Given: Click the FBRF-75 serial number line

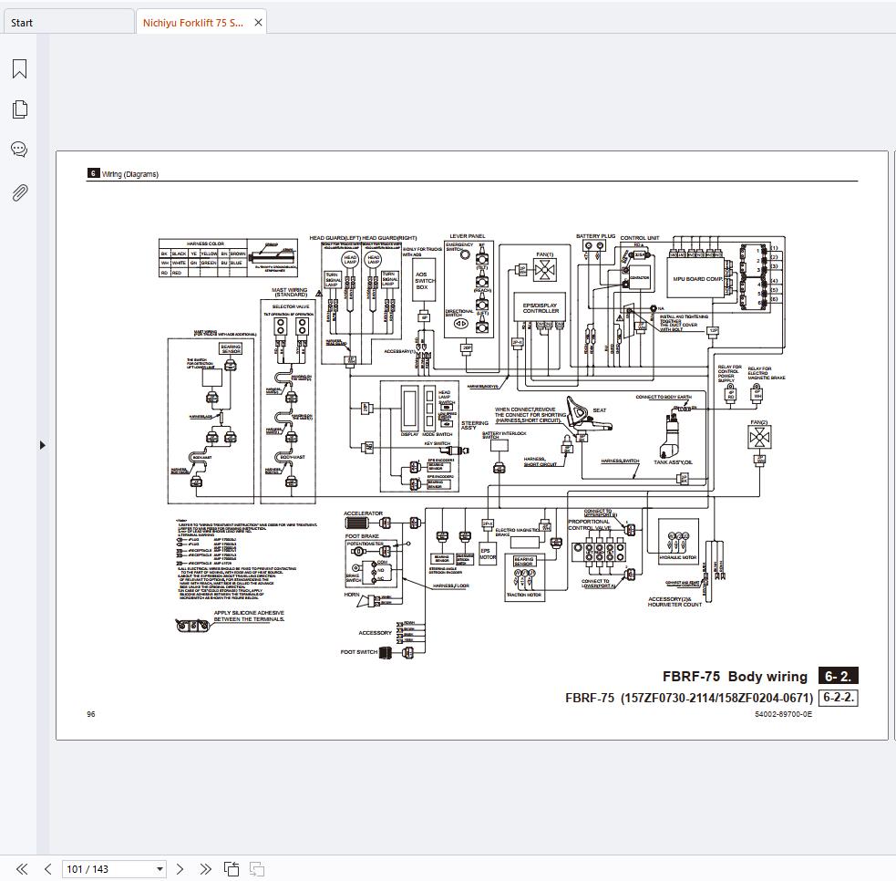Looking at the screenshot, I should point(688,698).
